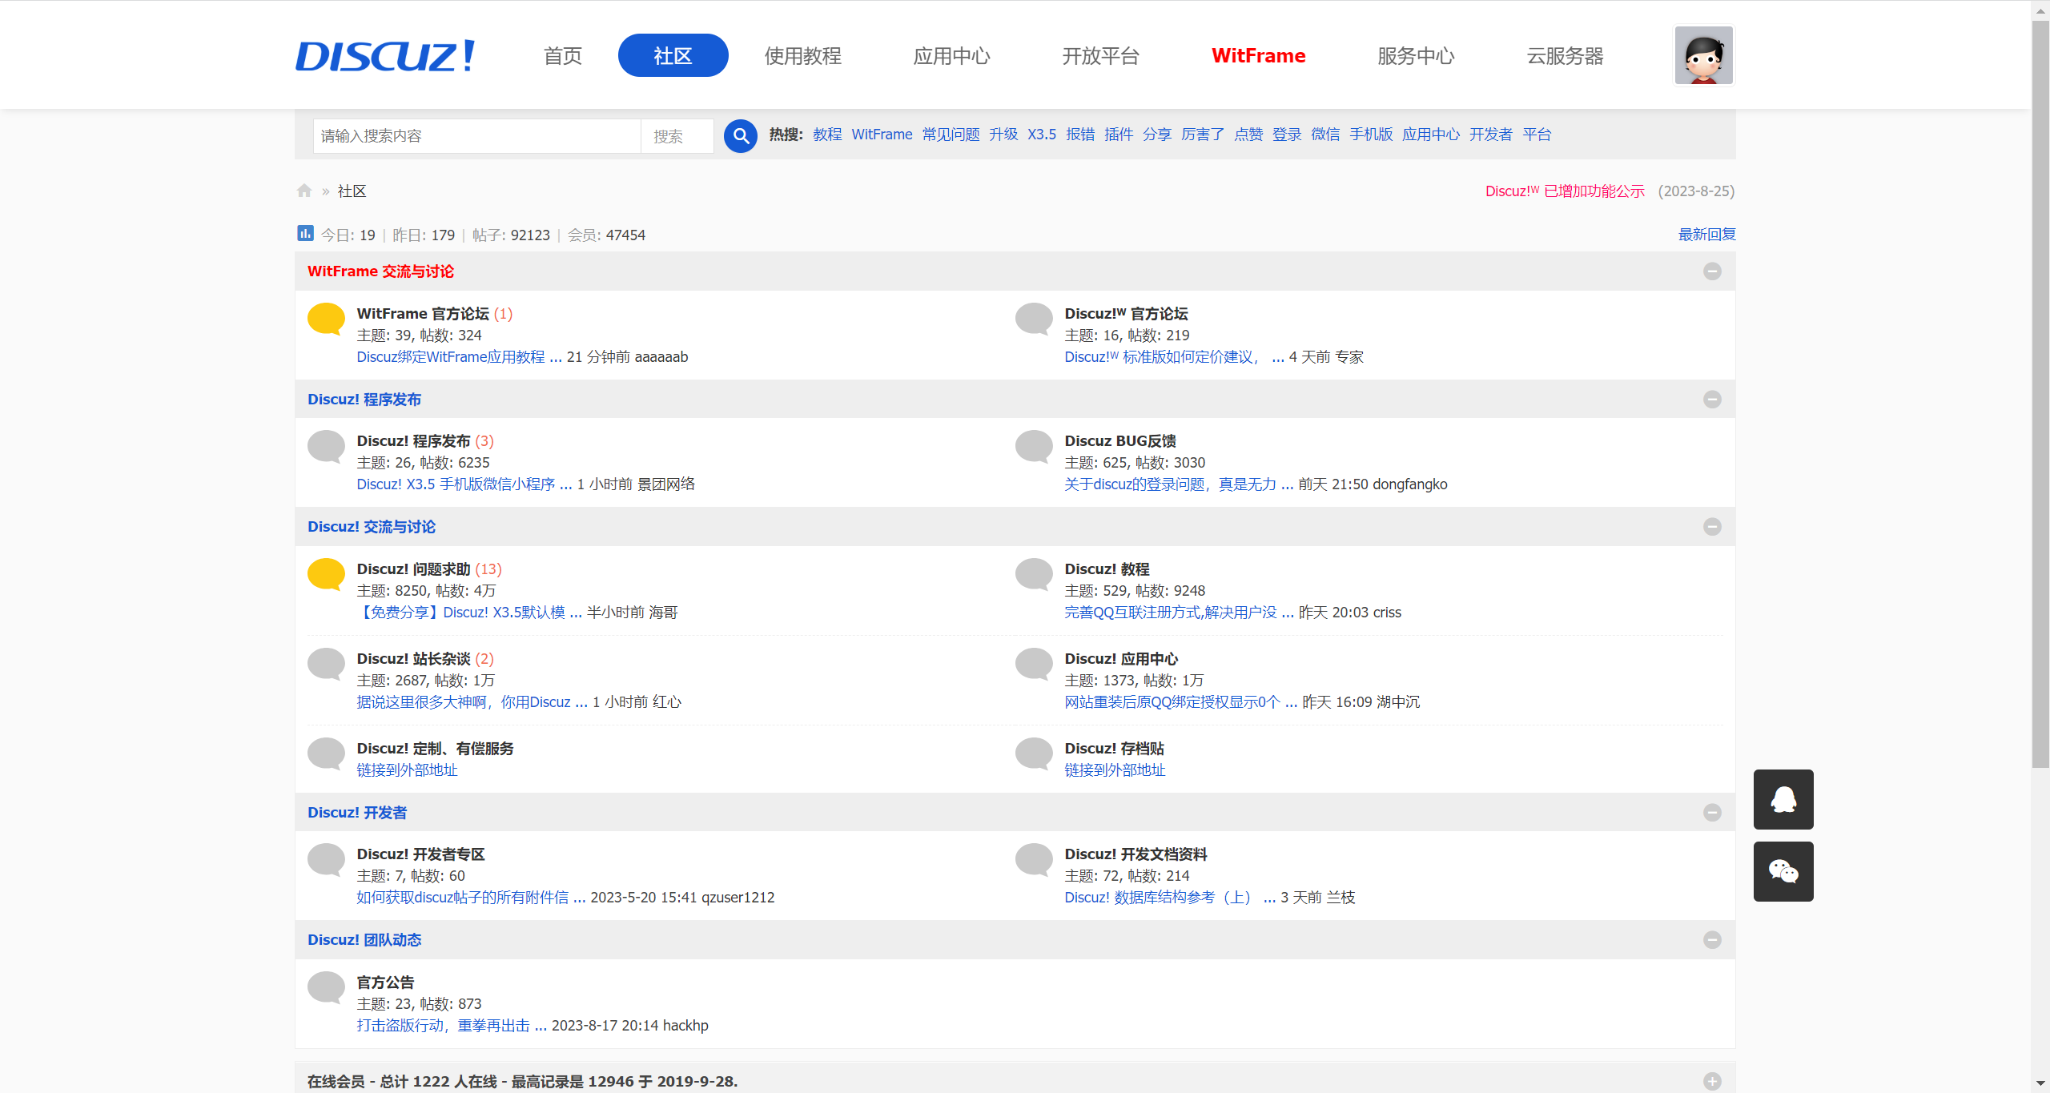2050x1093 pixels.
Task: Select the 社区 nav tab
Action: coord(673,55)
